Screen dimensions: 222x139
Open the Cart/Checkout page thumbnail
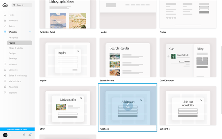188,58
